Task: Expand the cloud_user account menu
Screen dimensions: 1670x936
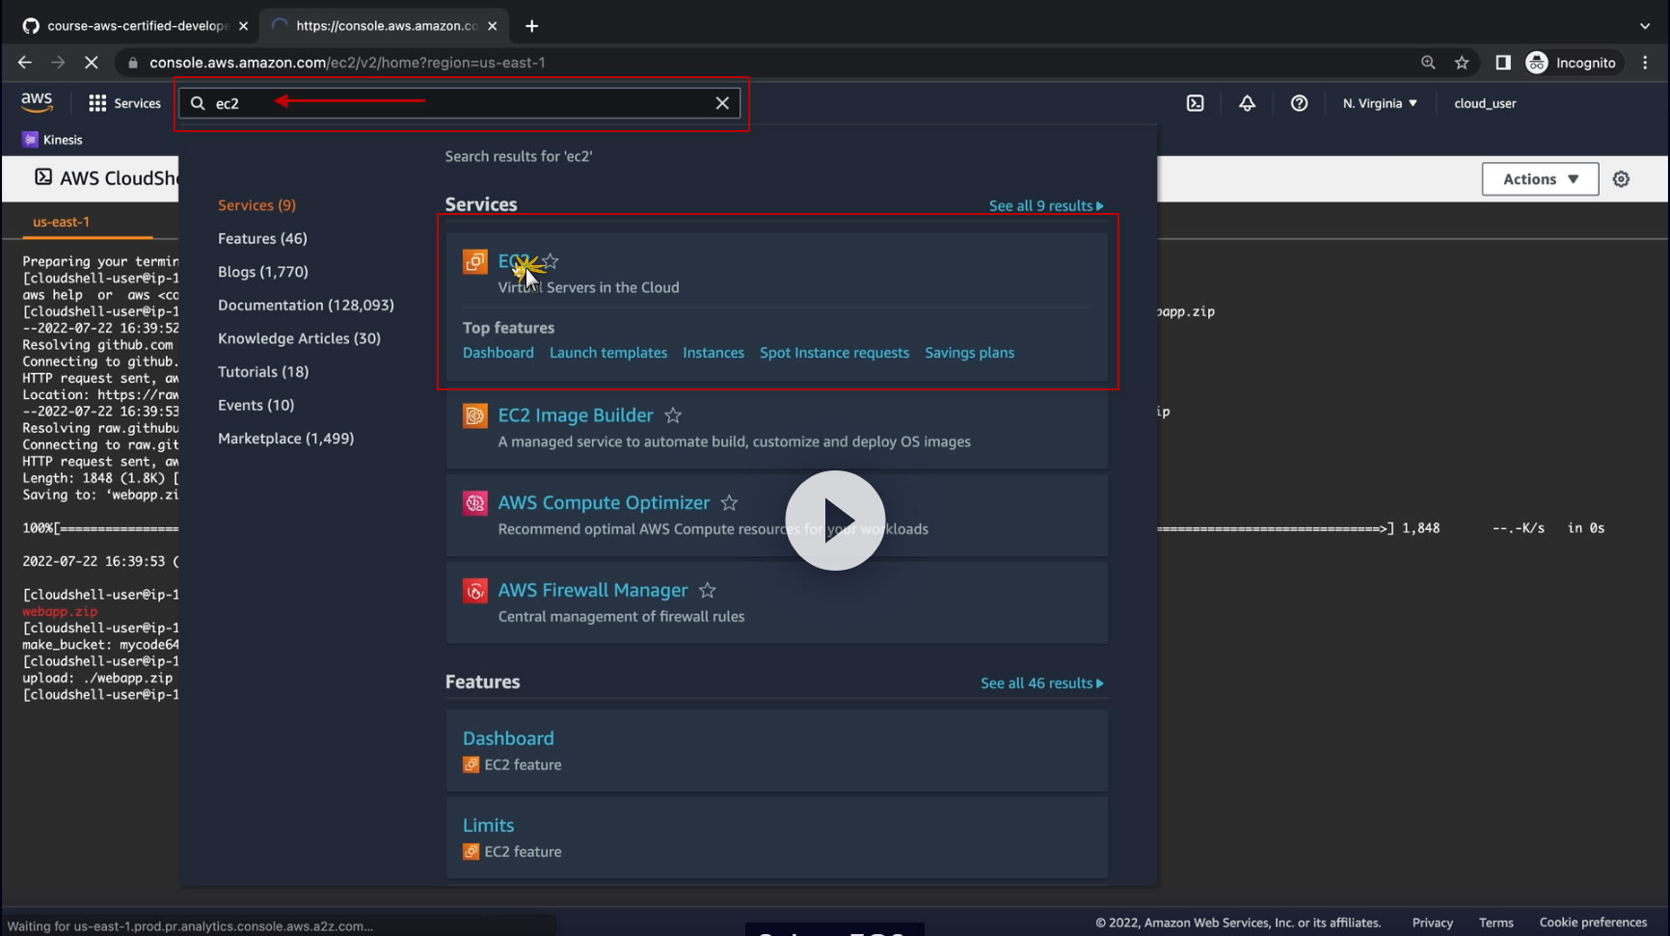Action: (x=1484, y=103)
